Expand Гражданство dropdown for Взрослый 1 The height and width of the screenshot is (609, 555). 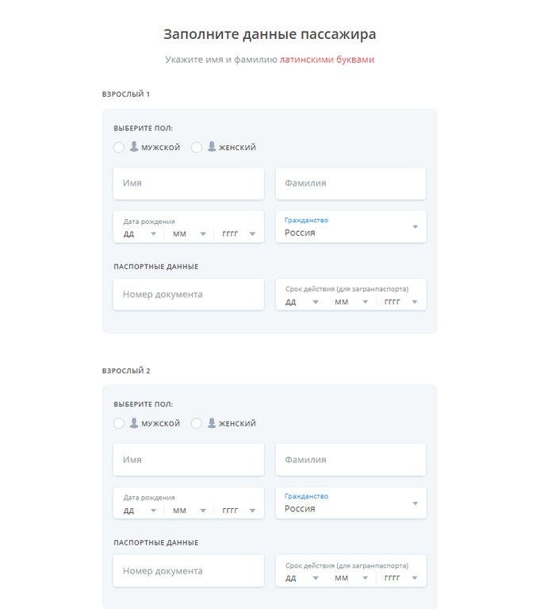pyautogui.click(x=350, y=227)
